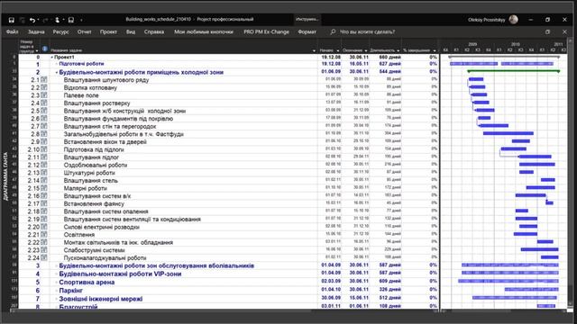Screen dimensions: 577x324
Task: Click the indicator icon for task 2.7
Action: coord(44,126)
